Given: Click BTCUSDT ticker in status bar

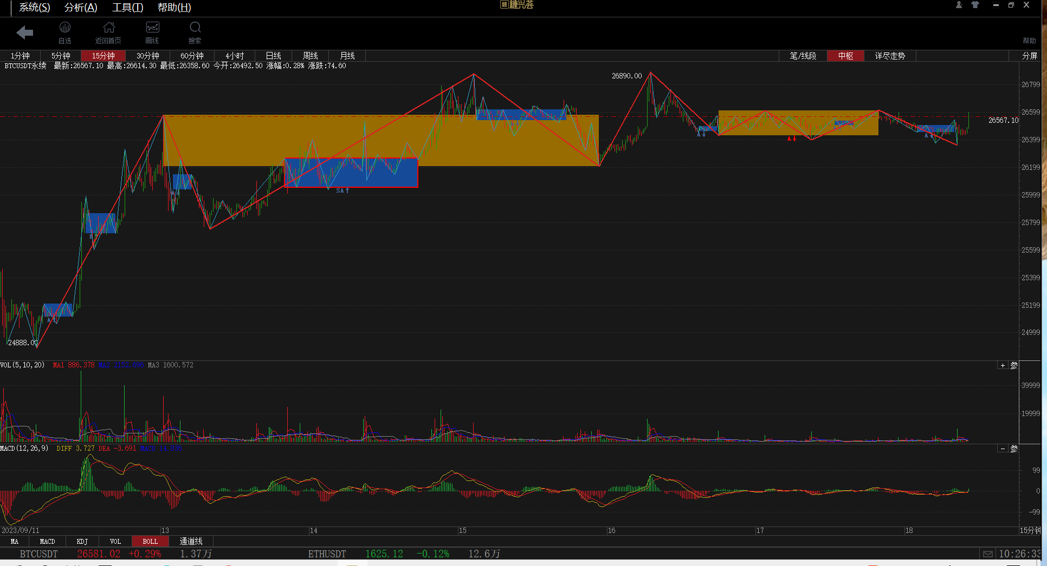Looking at the screenshot, I should pos(38,554).
